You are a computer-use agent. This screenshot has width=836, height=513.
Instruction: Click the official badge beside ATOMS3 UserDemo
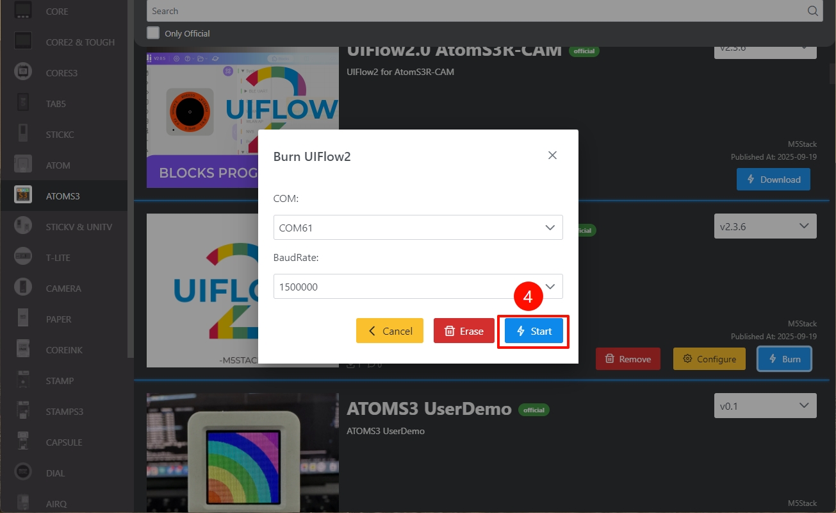tap(534, 410)
